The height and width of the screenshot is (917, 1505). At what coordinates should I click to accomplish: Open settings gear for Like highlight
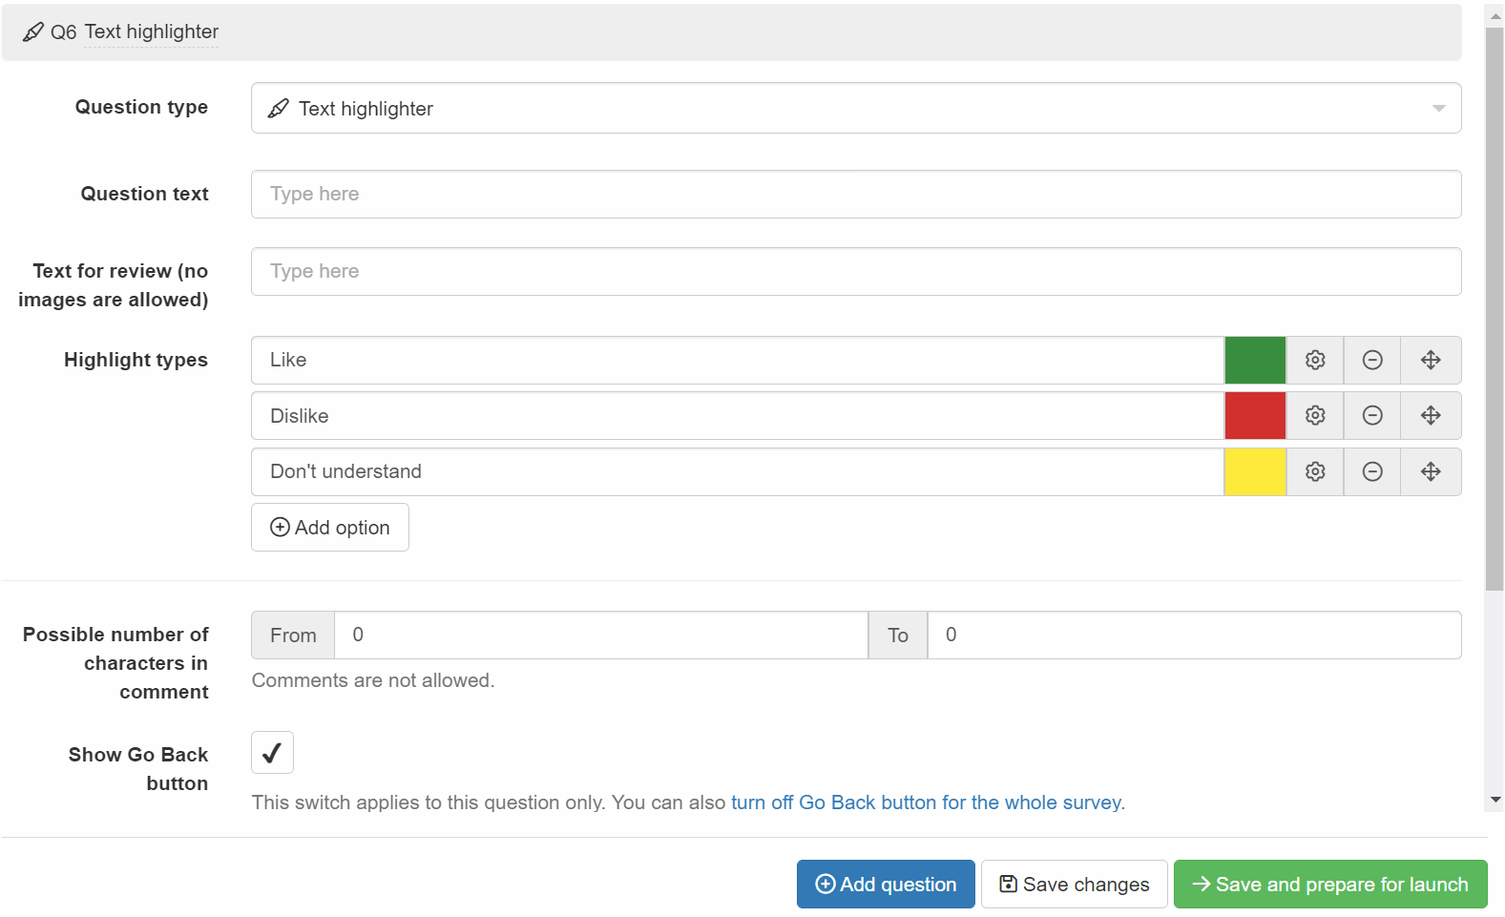[x=1315, y=360]
